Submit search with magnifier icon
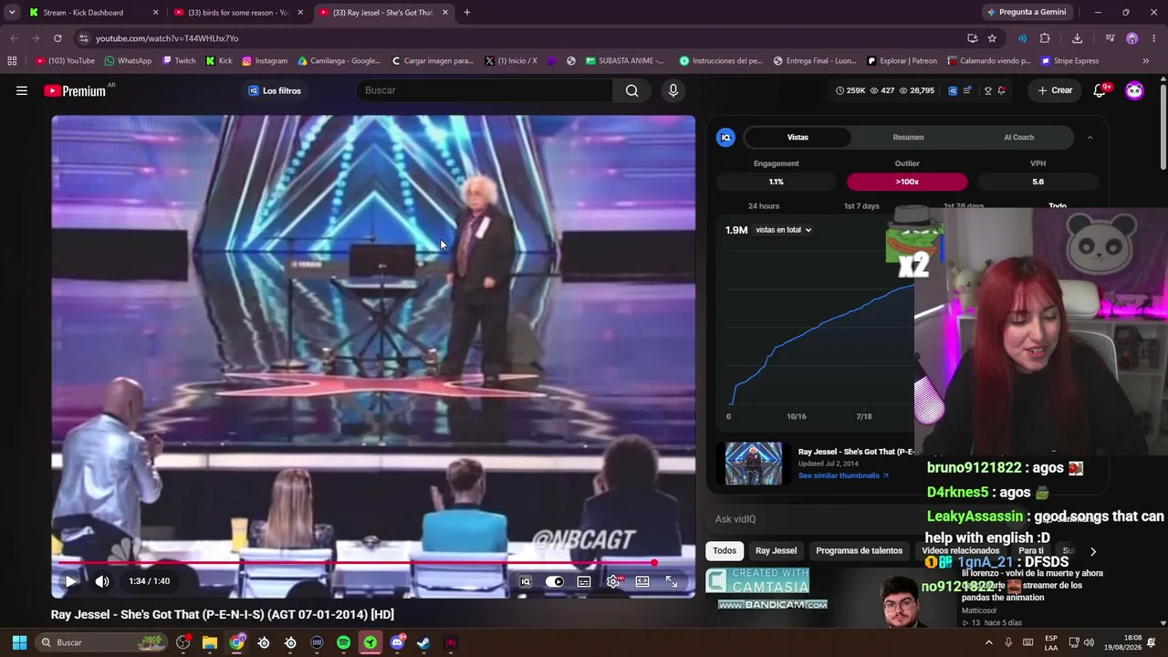Screen dimensions: 1168x657 [x=631, y=90]
